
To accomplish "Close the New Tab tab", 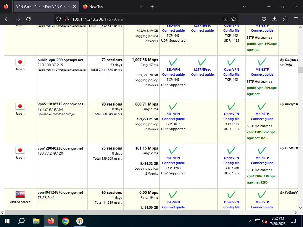I will 141,7.
